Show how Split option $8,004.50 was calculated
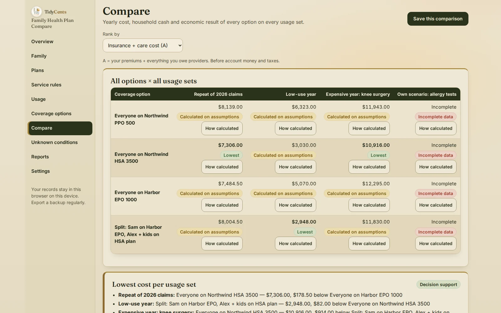The image size is (501, 313). click(222, 244)
